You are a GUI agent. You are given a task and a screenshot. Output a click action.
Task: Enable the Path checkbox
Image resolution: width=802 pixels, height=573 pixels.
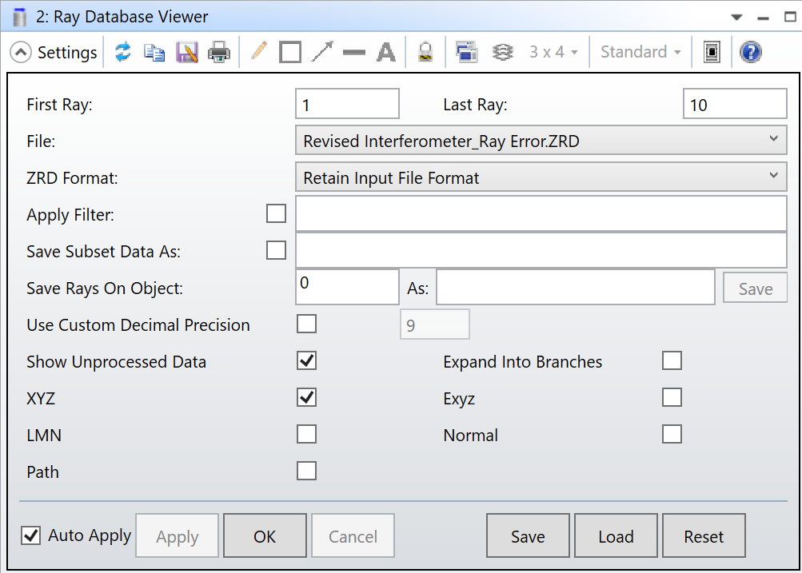[x=306, y=471]
